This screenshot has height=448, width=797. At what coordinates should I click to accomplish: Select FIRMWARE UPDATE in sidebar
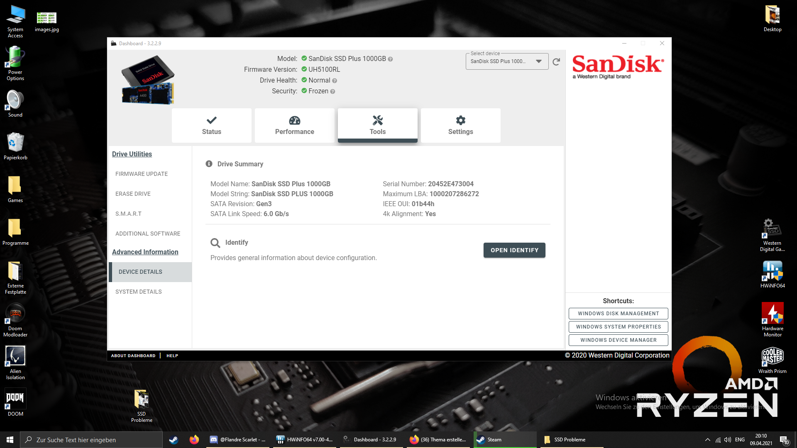(142, 174)
